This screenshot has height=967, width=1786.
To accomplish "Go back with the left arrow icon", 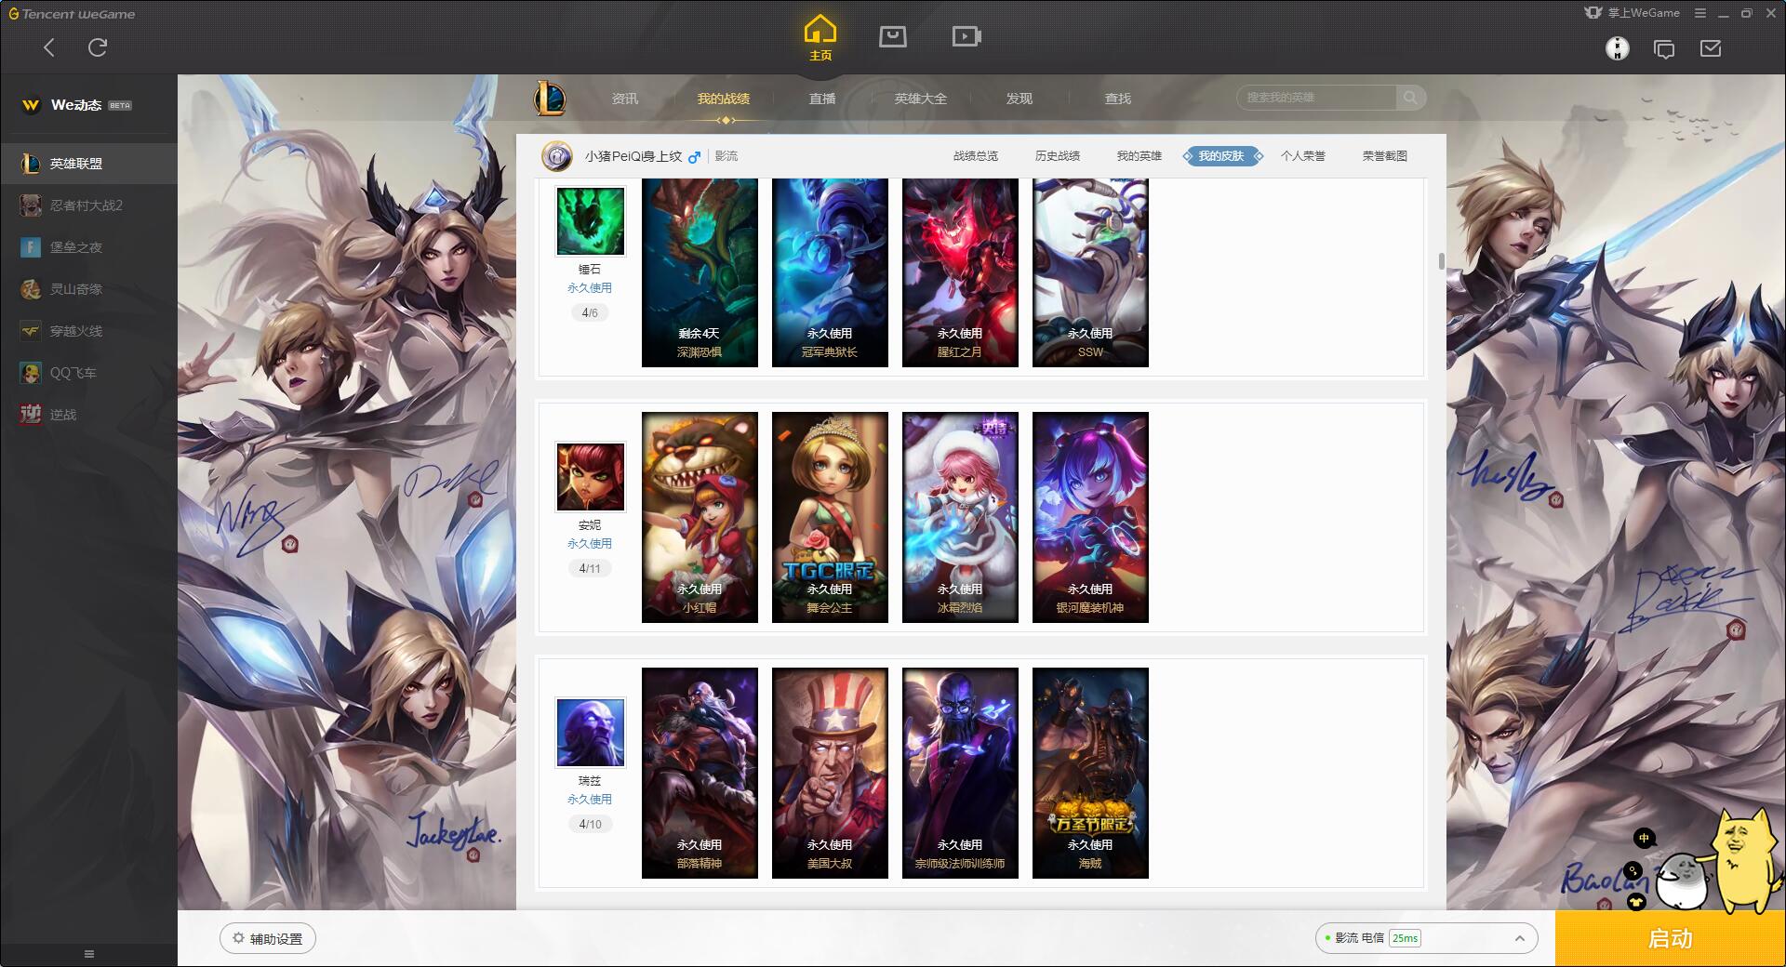I will (49, 47).
